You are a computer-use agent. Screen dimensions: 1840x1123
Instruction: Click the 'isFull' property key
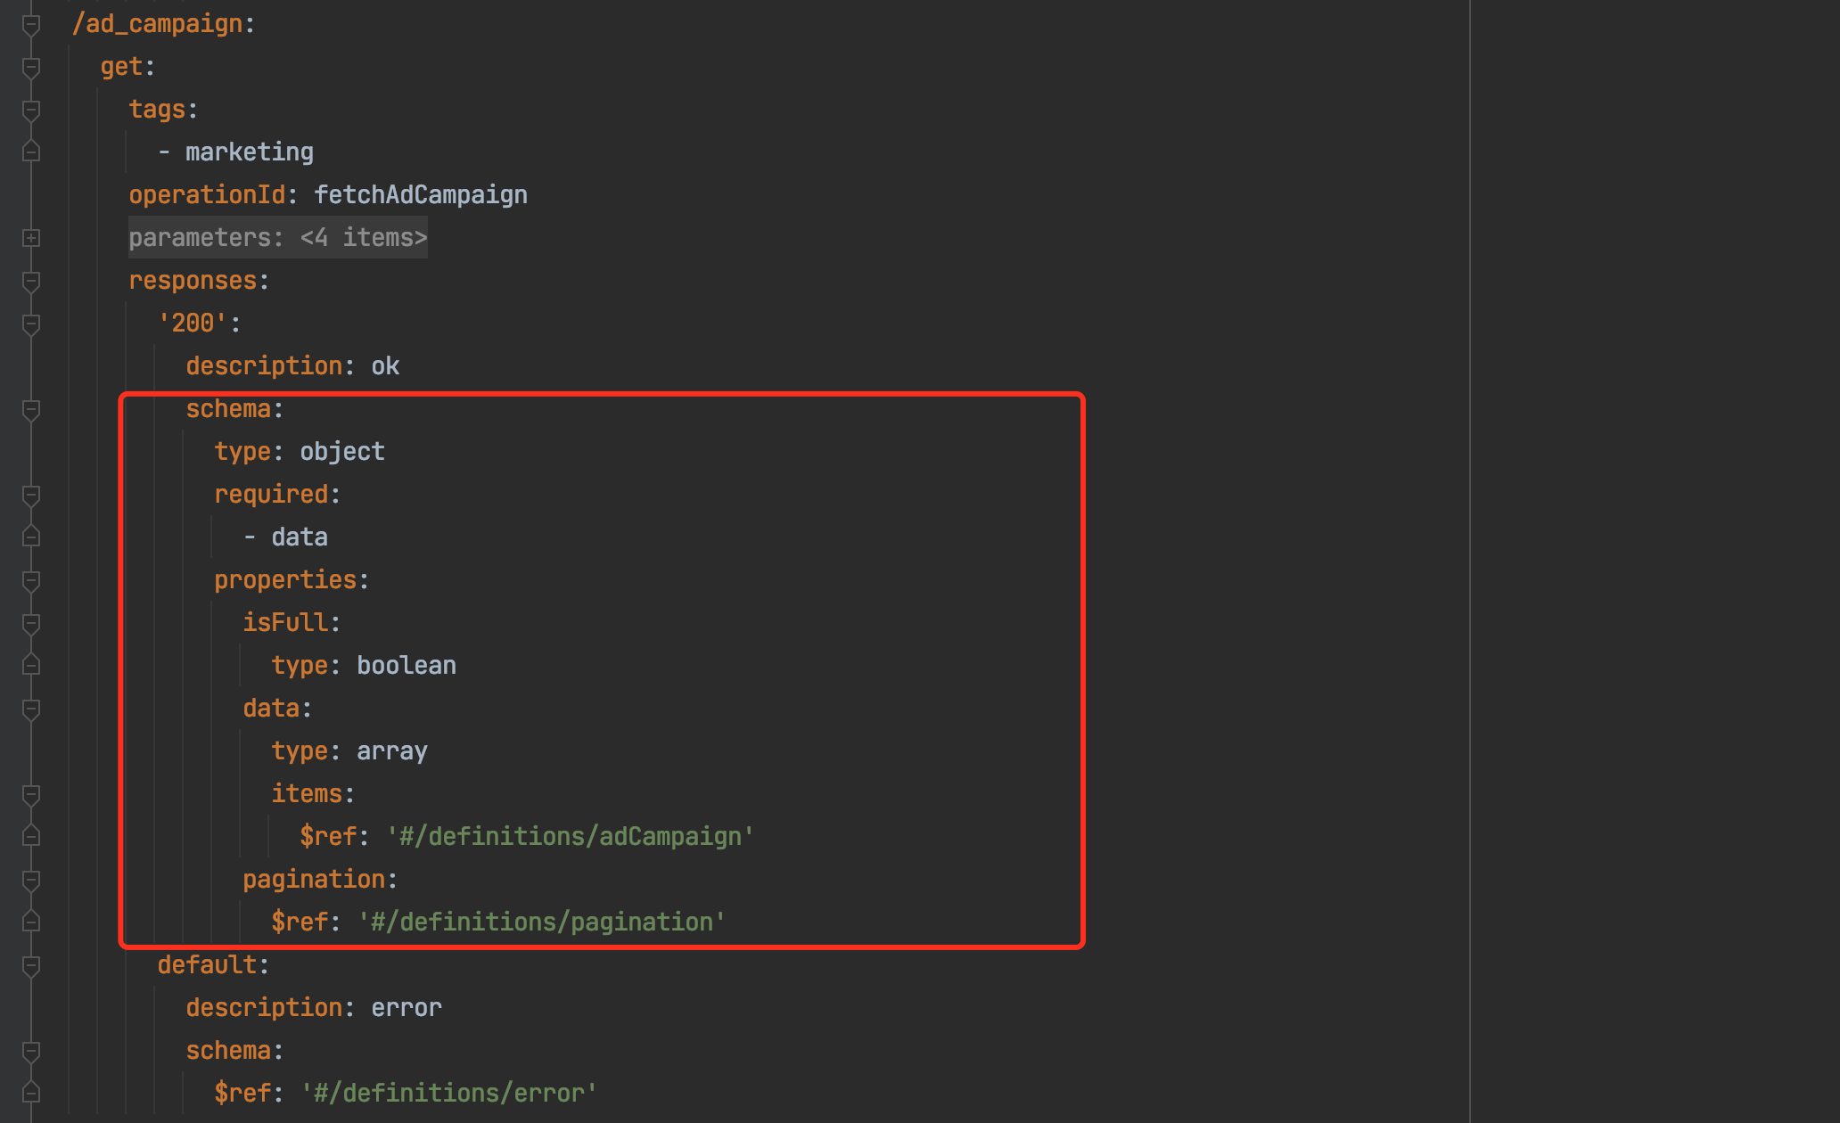click(x=285, y=623)
